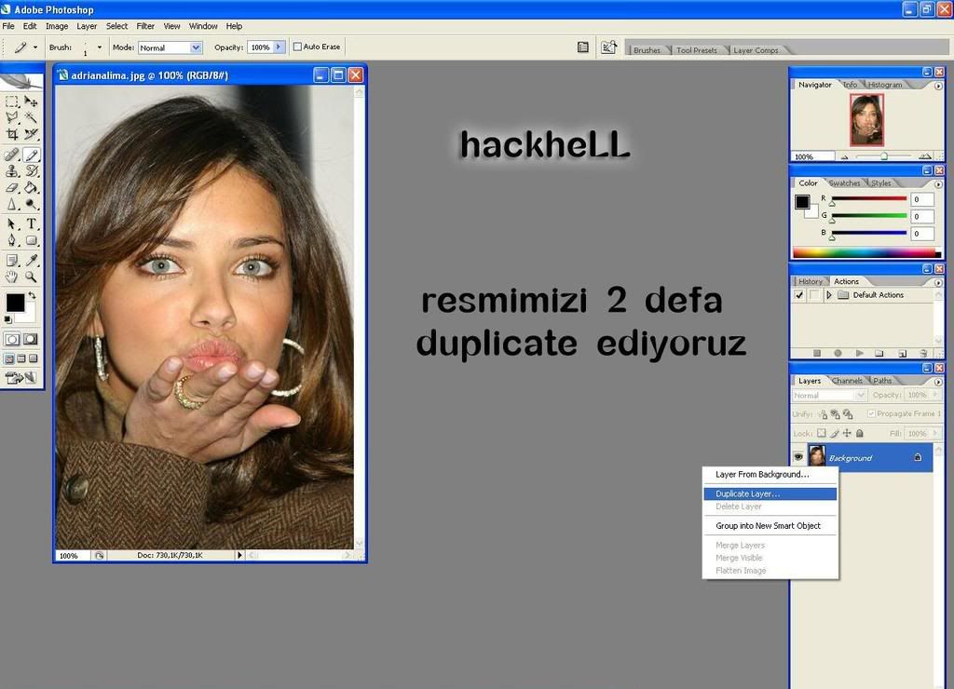Open the Mode dropdown set to Normal

point(170,47)
